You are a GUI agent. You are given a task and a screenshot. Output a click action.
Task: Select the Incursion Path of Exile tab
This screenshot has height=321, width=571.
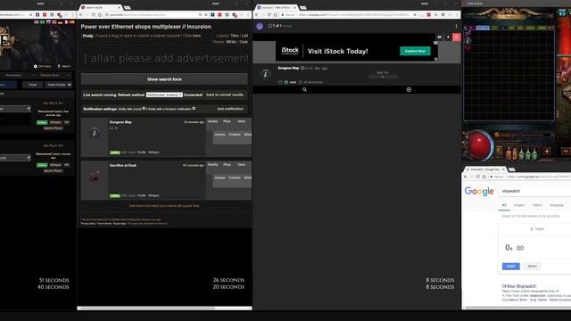[276, 7]
